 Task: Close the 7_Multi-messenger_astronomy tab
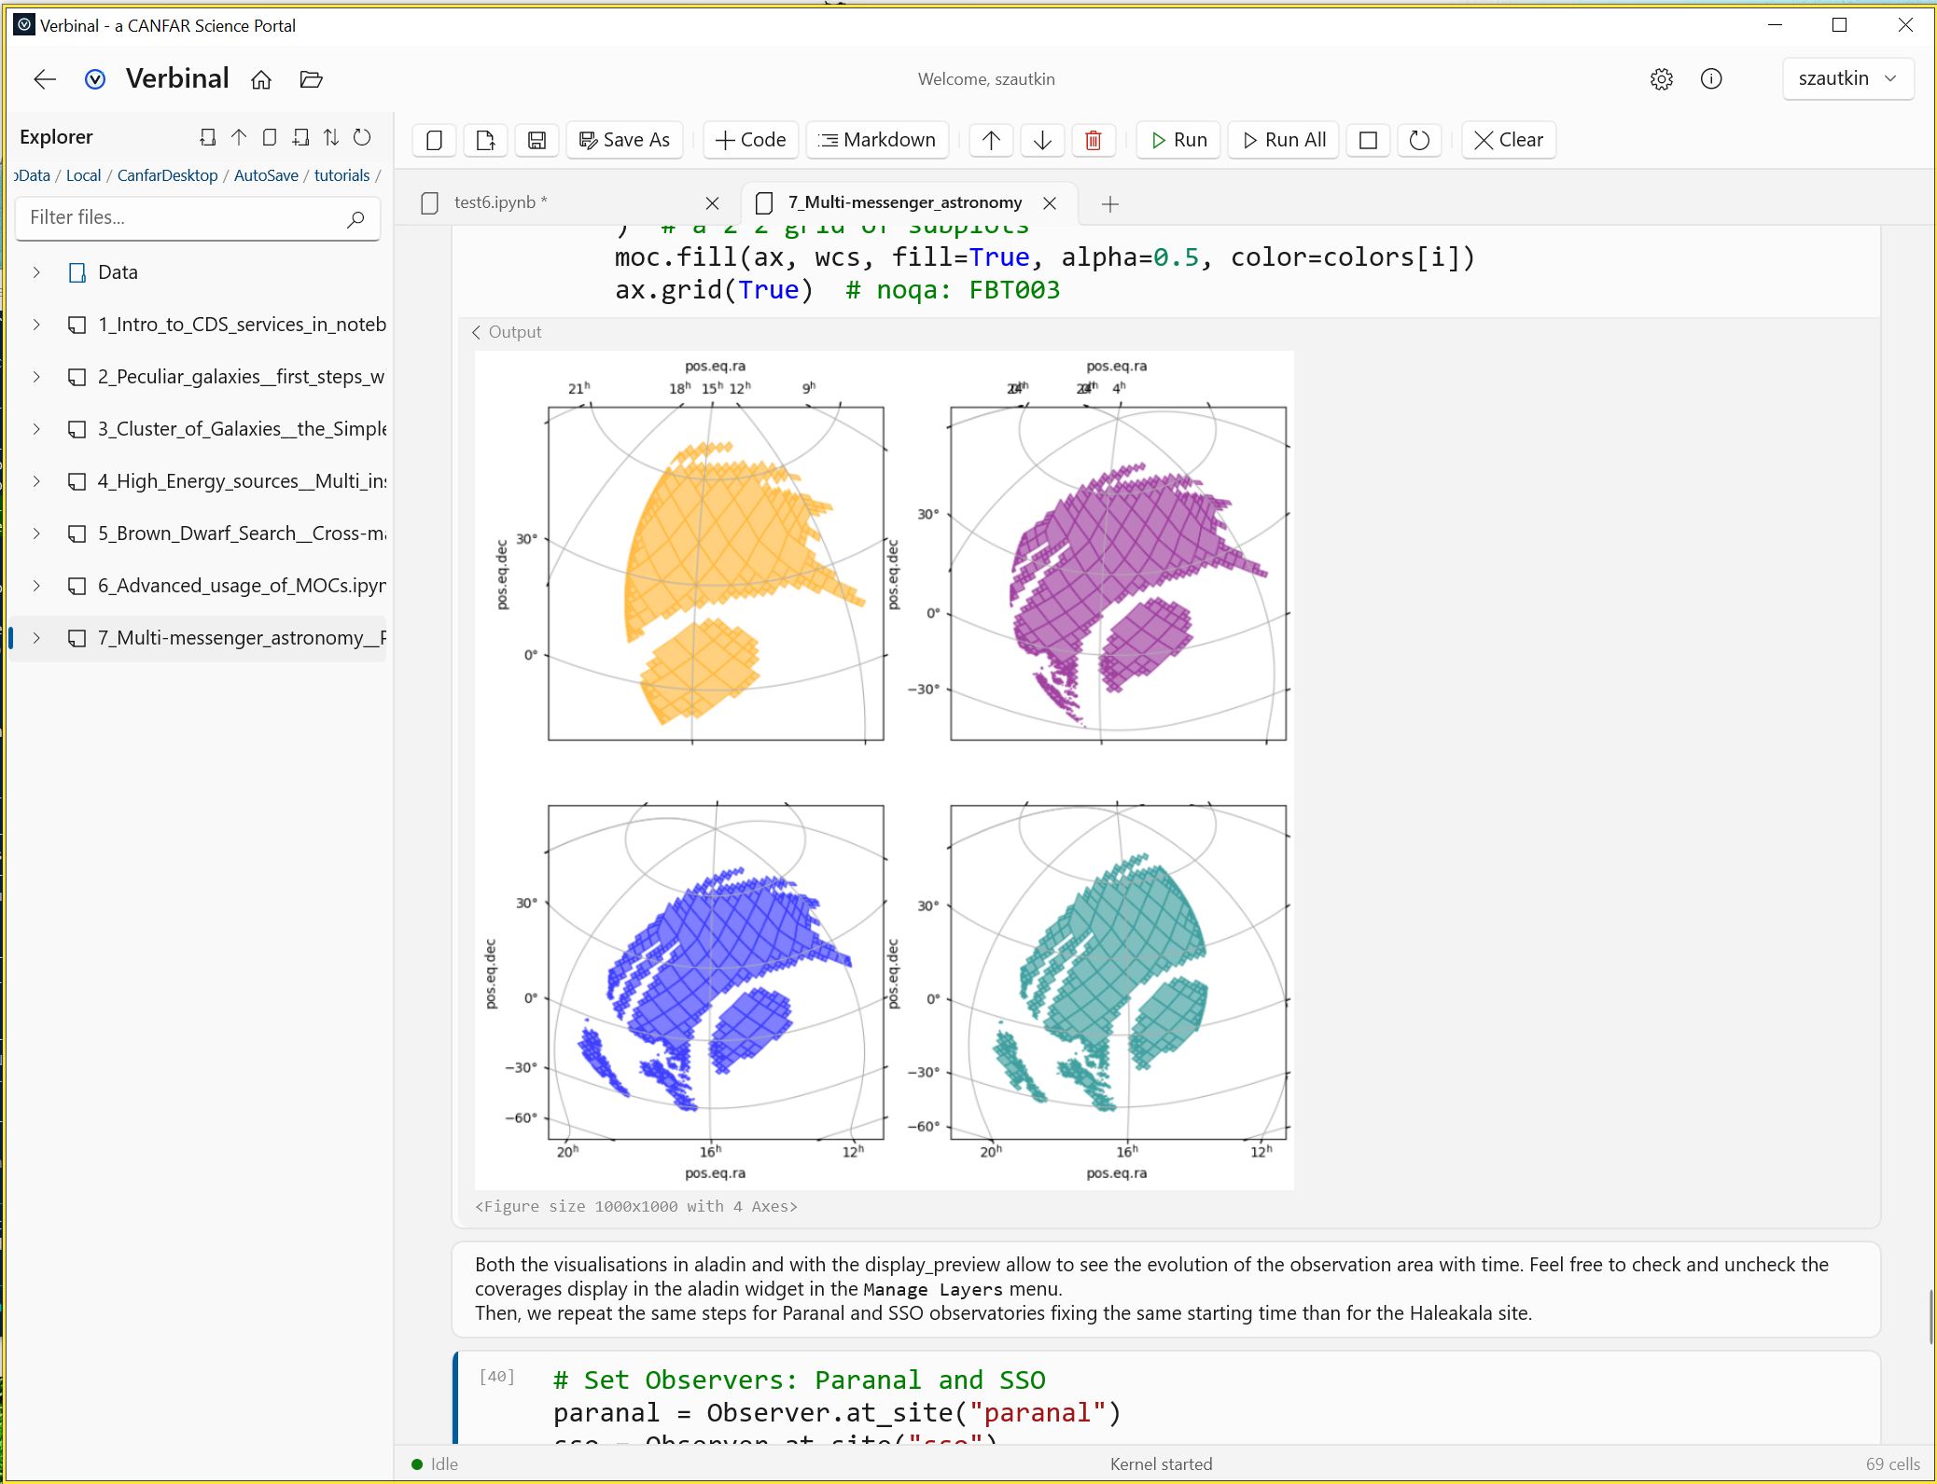[x=1050, y=203]
